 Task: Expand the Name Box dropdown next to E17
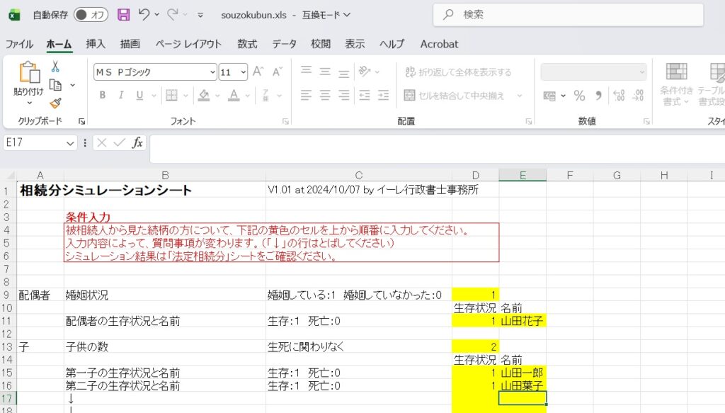70,143
